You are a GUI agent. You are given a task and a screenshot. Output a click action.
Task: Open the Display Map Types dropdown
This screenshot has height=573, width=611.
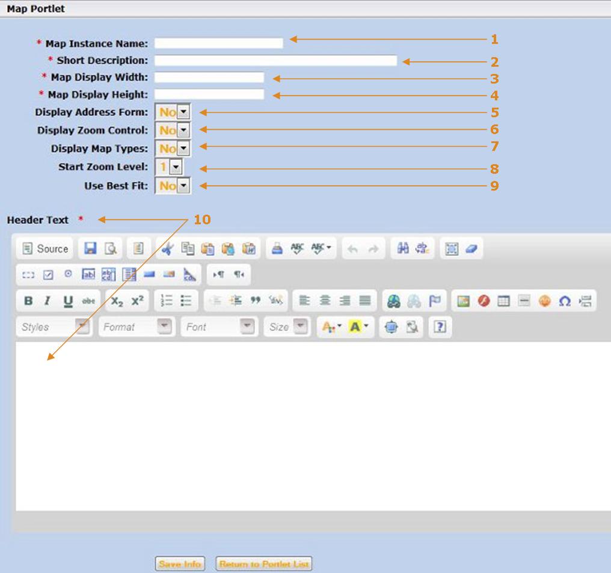click(x=173, y=149)
